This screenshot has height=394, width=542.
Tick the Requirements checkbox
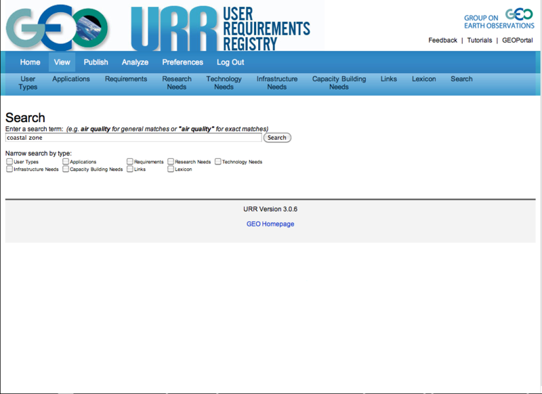click(x=130, y=162)
